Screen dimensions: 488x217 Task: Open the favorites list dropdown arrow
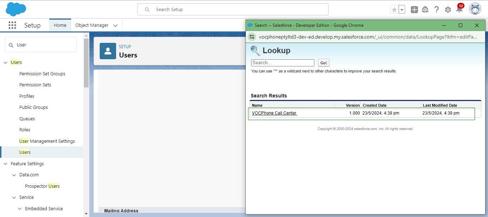[x=402, y=10]
